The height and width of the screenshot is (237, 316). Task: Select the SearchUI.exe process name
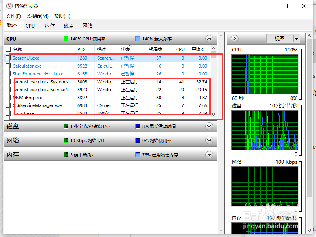pyautogui.click(x=26, y=58)
